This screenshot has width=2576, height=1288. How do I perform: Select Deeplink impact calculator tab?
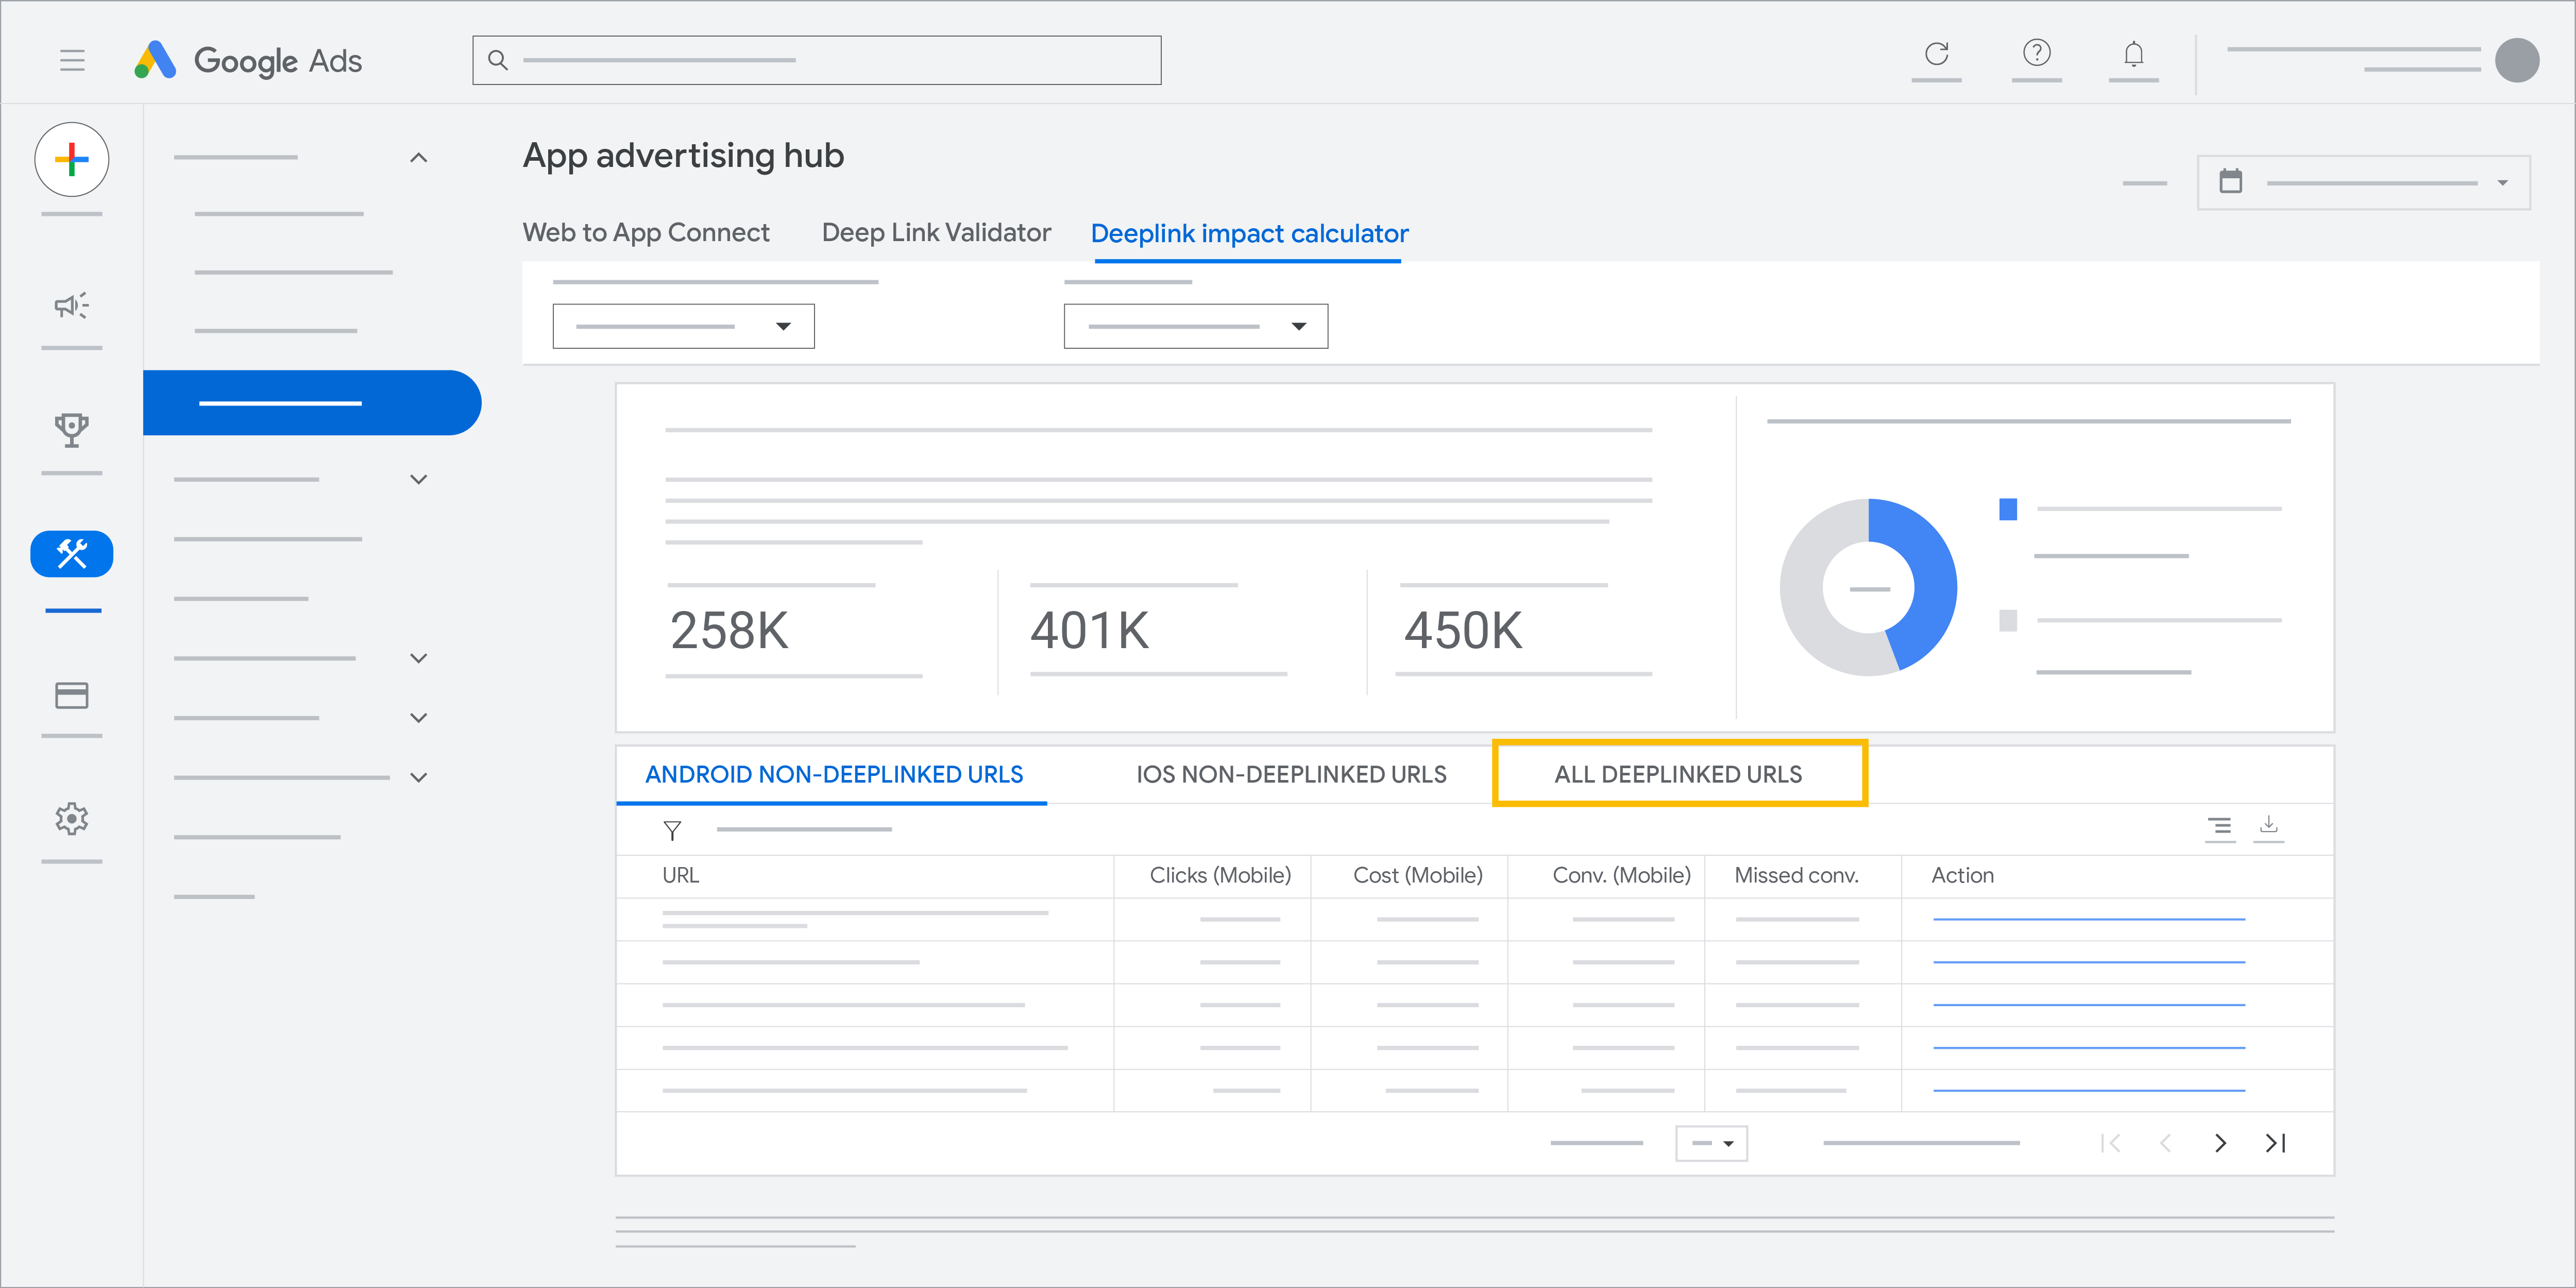click(1249, 233)
